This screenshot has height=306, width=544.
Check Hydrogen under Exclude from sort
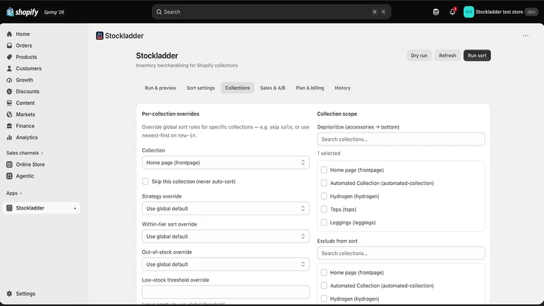click(x=324, y=299)
